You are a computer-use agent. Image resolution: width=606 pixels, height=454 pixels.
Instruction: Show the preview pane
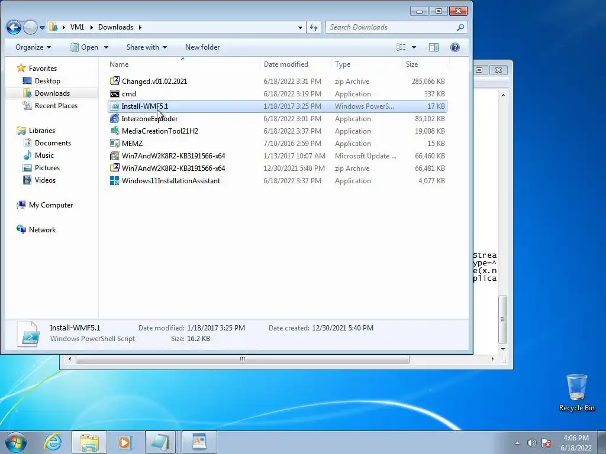point(434,47)
